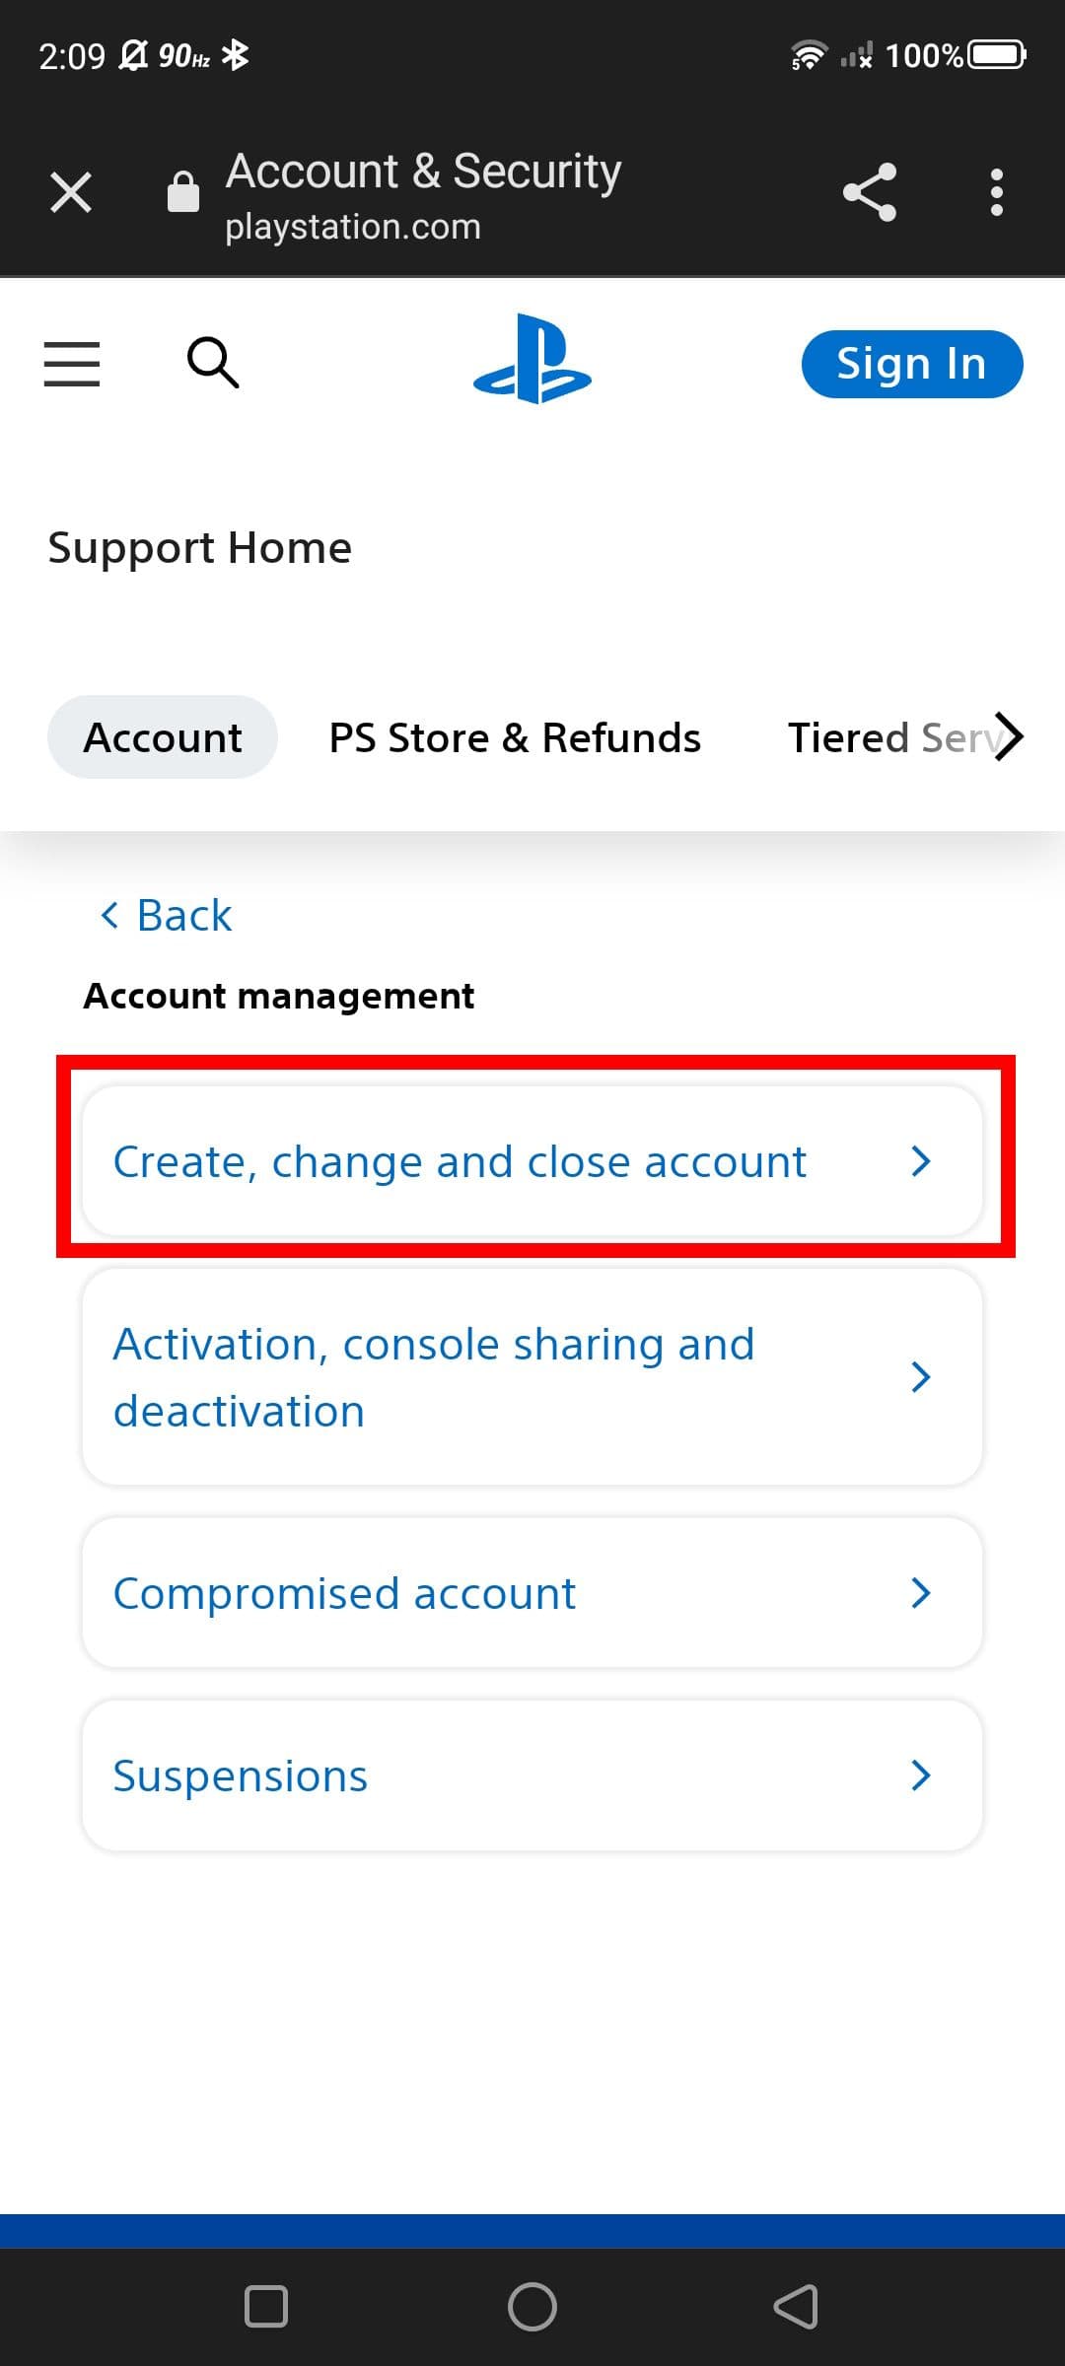Tap the PlayStation logo
The image size is (1065, 2366).
[532, 360]
